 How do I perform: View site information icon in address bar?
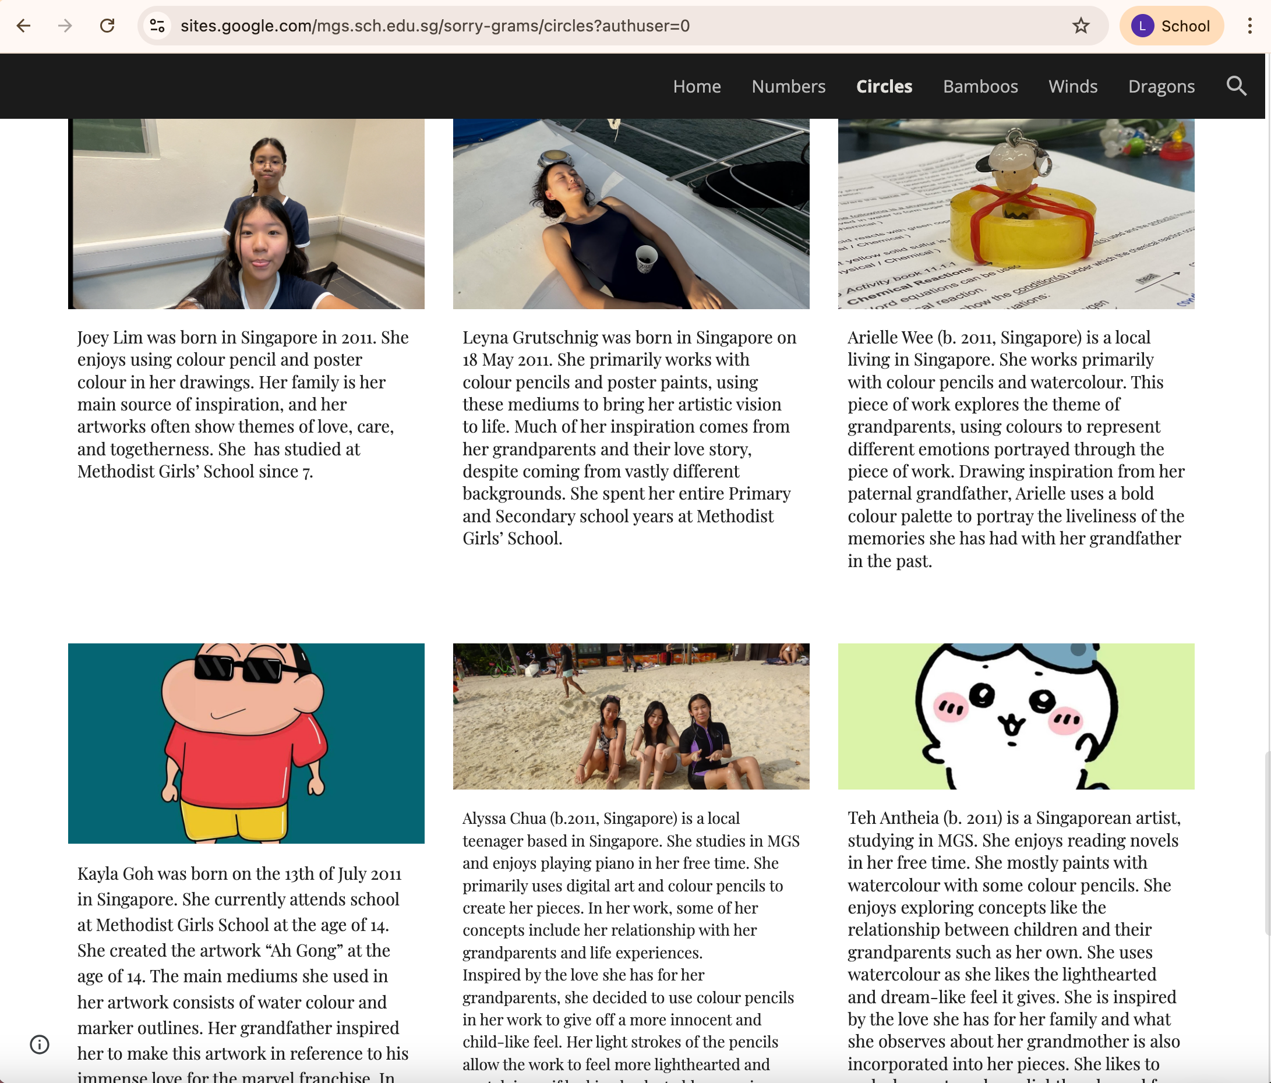pos(158,26)
